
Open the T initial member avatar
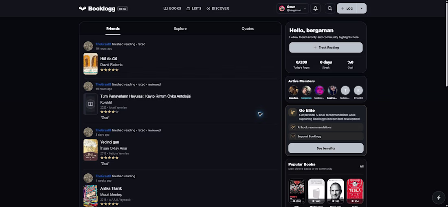click(345, 90)
